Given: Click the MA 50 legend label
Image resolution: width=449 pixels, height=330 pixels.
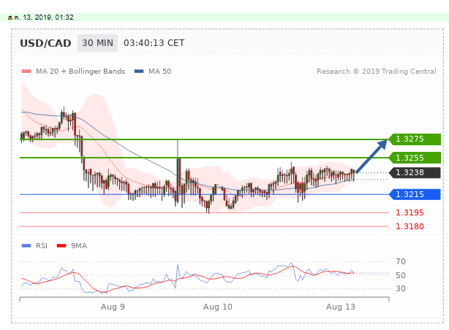Looking at the screenshot, I should (x=160, y=72).
